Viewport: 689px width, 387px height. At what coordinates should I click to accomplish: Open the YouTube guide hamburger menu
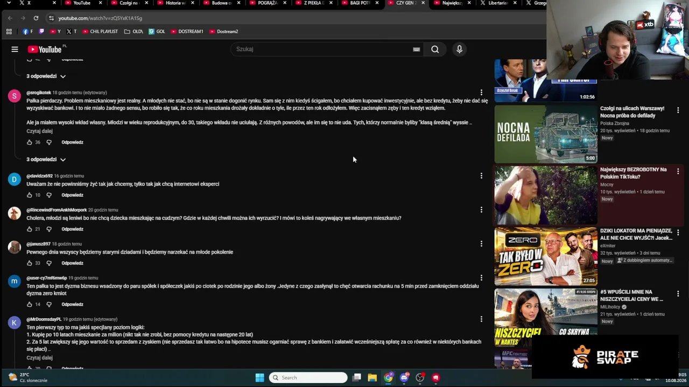click(x=15, y=49)
